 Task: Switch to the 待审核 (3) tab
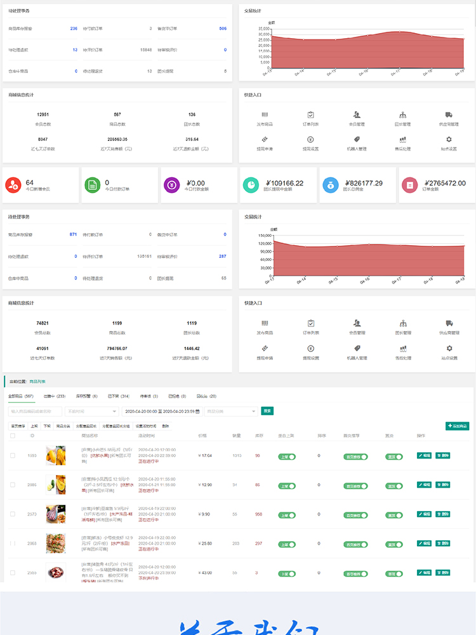point(149,396)
